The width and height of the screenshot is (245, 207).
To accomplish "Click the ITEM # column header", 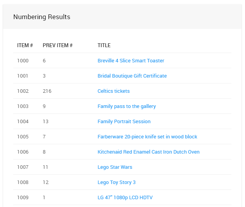I will point(25,46).
